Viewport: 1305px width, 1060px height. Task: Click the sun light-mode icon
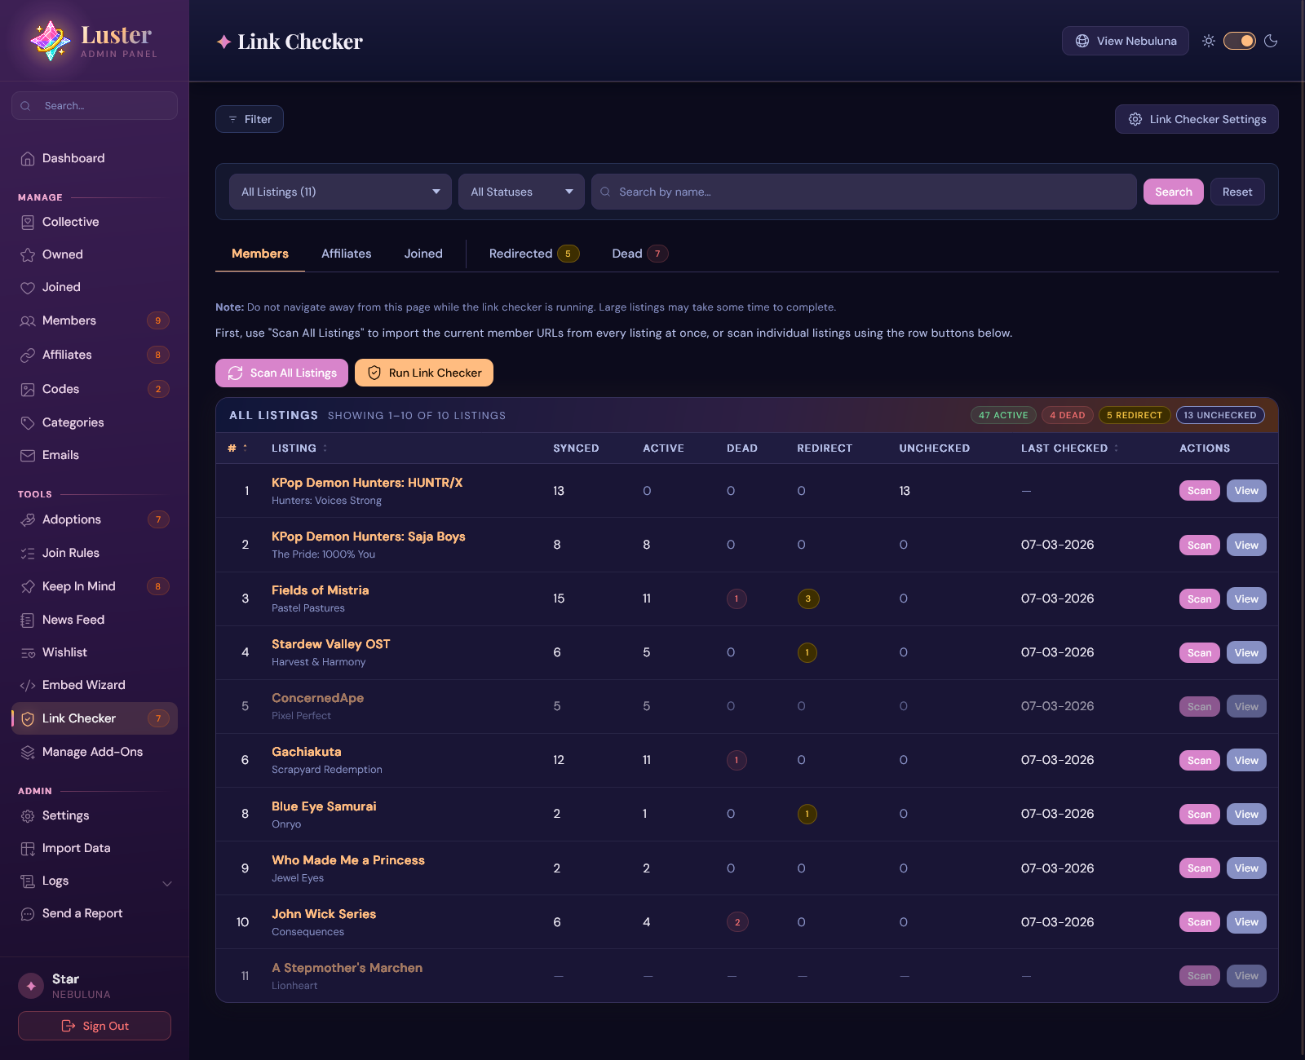1209,41
